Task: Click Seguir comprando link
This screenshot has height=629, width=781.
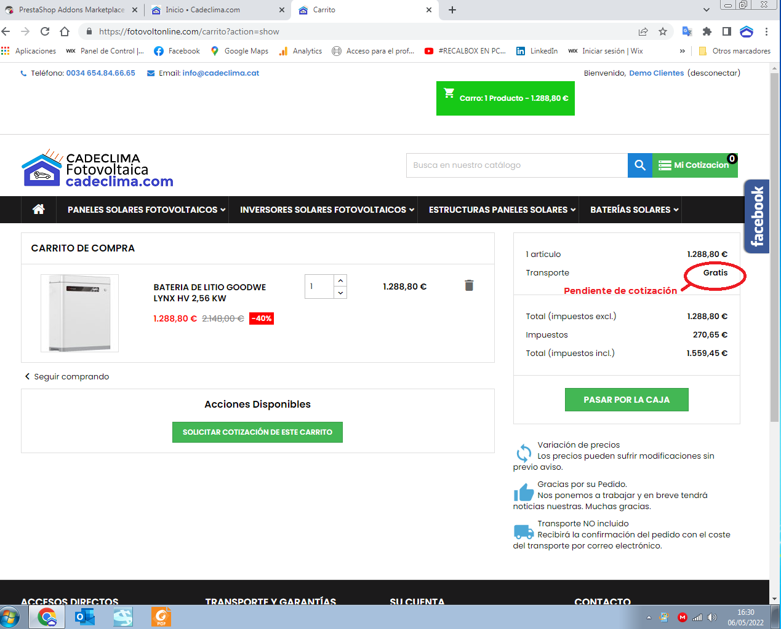Action: (x=66, y=376)
